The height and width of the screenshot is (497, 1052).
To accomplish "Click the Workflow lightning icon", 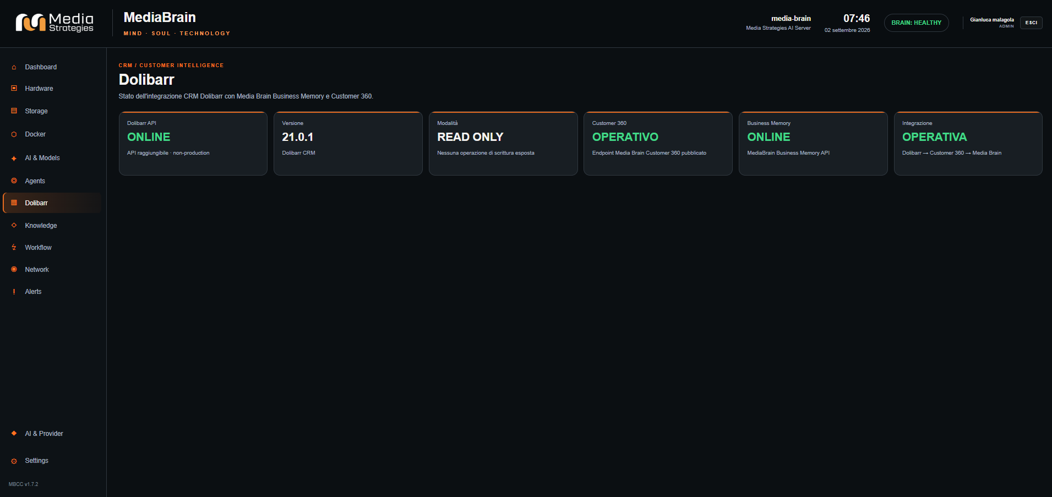I will [x=14, y=248].
